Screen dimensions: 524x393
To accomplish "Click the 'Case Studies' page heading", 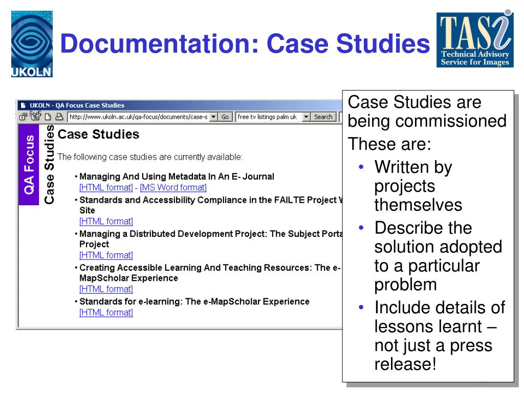I will pyautogui.click(x=98, y=135).
